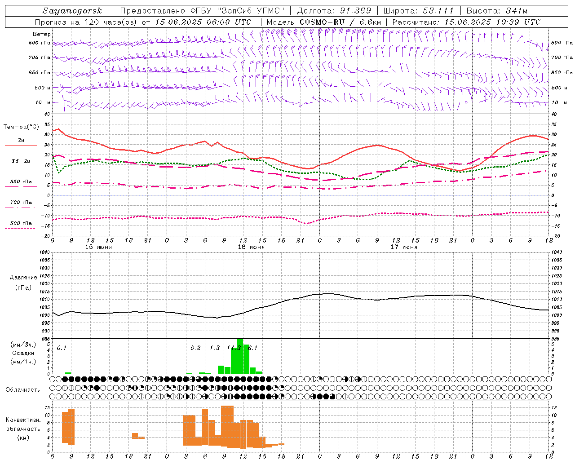Click the '(мм/1ч.)' precipitation unit label
575x460 pixels.
[23, 362]
